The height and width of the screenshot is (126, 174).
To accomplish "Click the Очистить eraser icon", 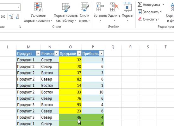I will point(140,19).
